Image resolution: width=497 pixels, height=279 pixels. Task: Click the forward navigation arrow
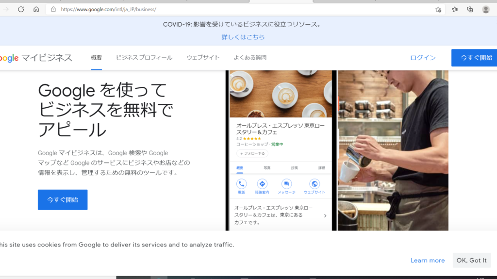click(x=6, y=9)
